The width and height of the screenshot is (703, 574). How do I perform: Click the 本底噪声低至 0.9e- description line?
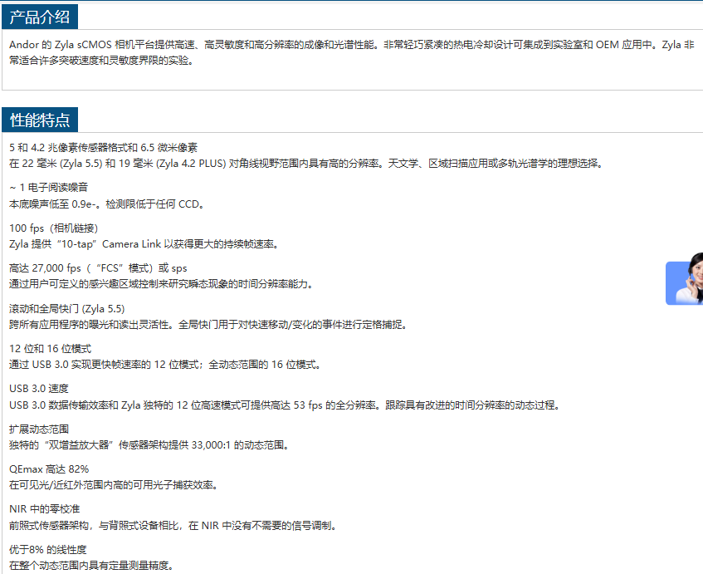(x=106, y=204)
